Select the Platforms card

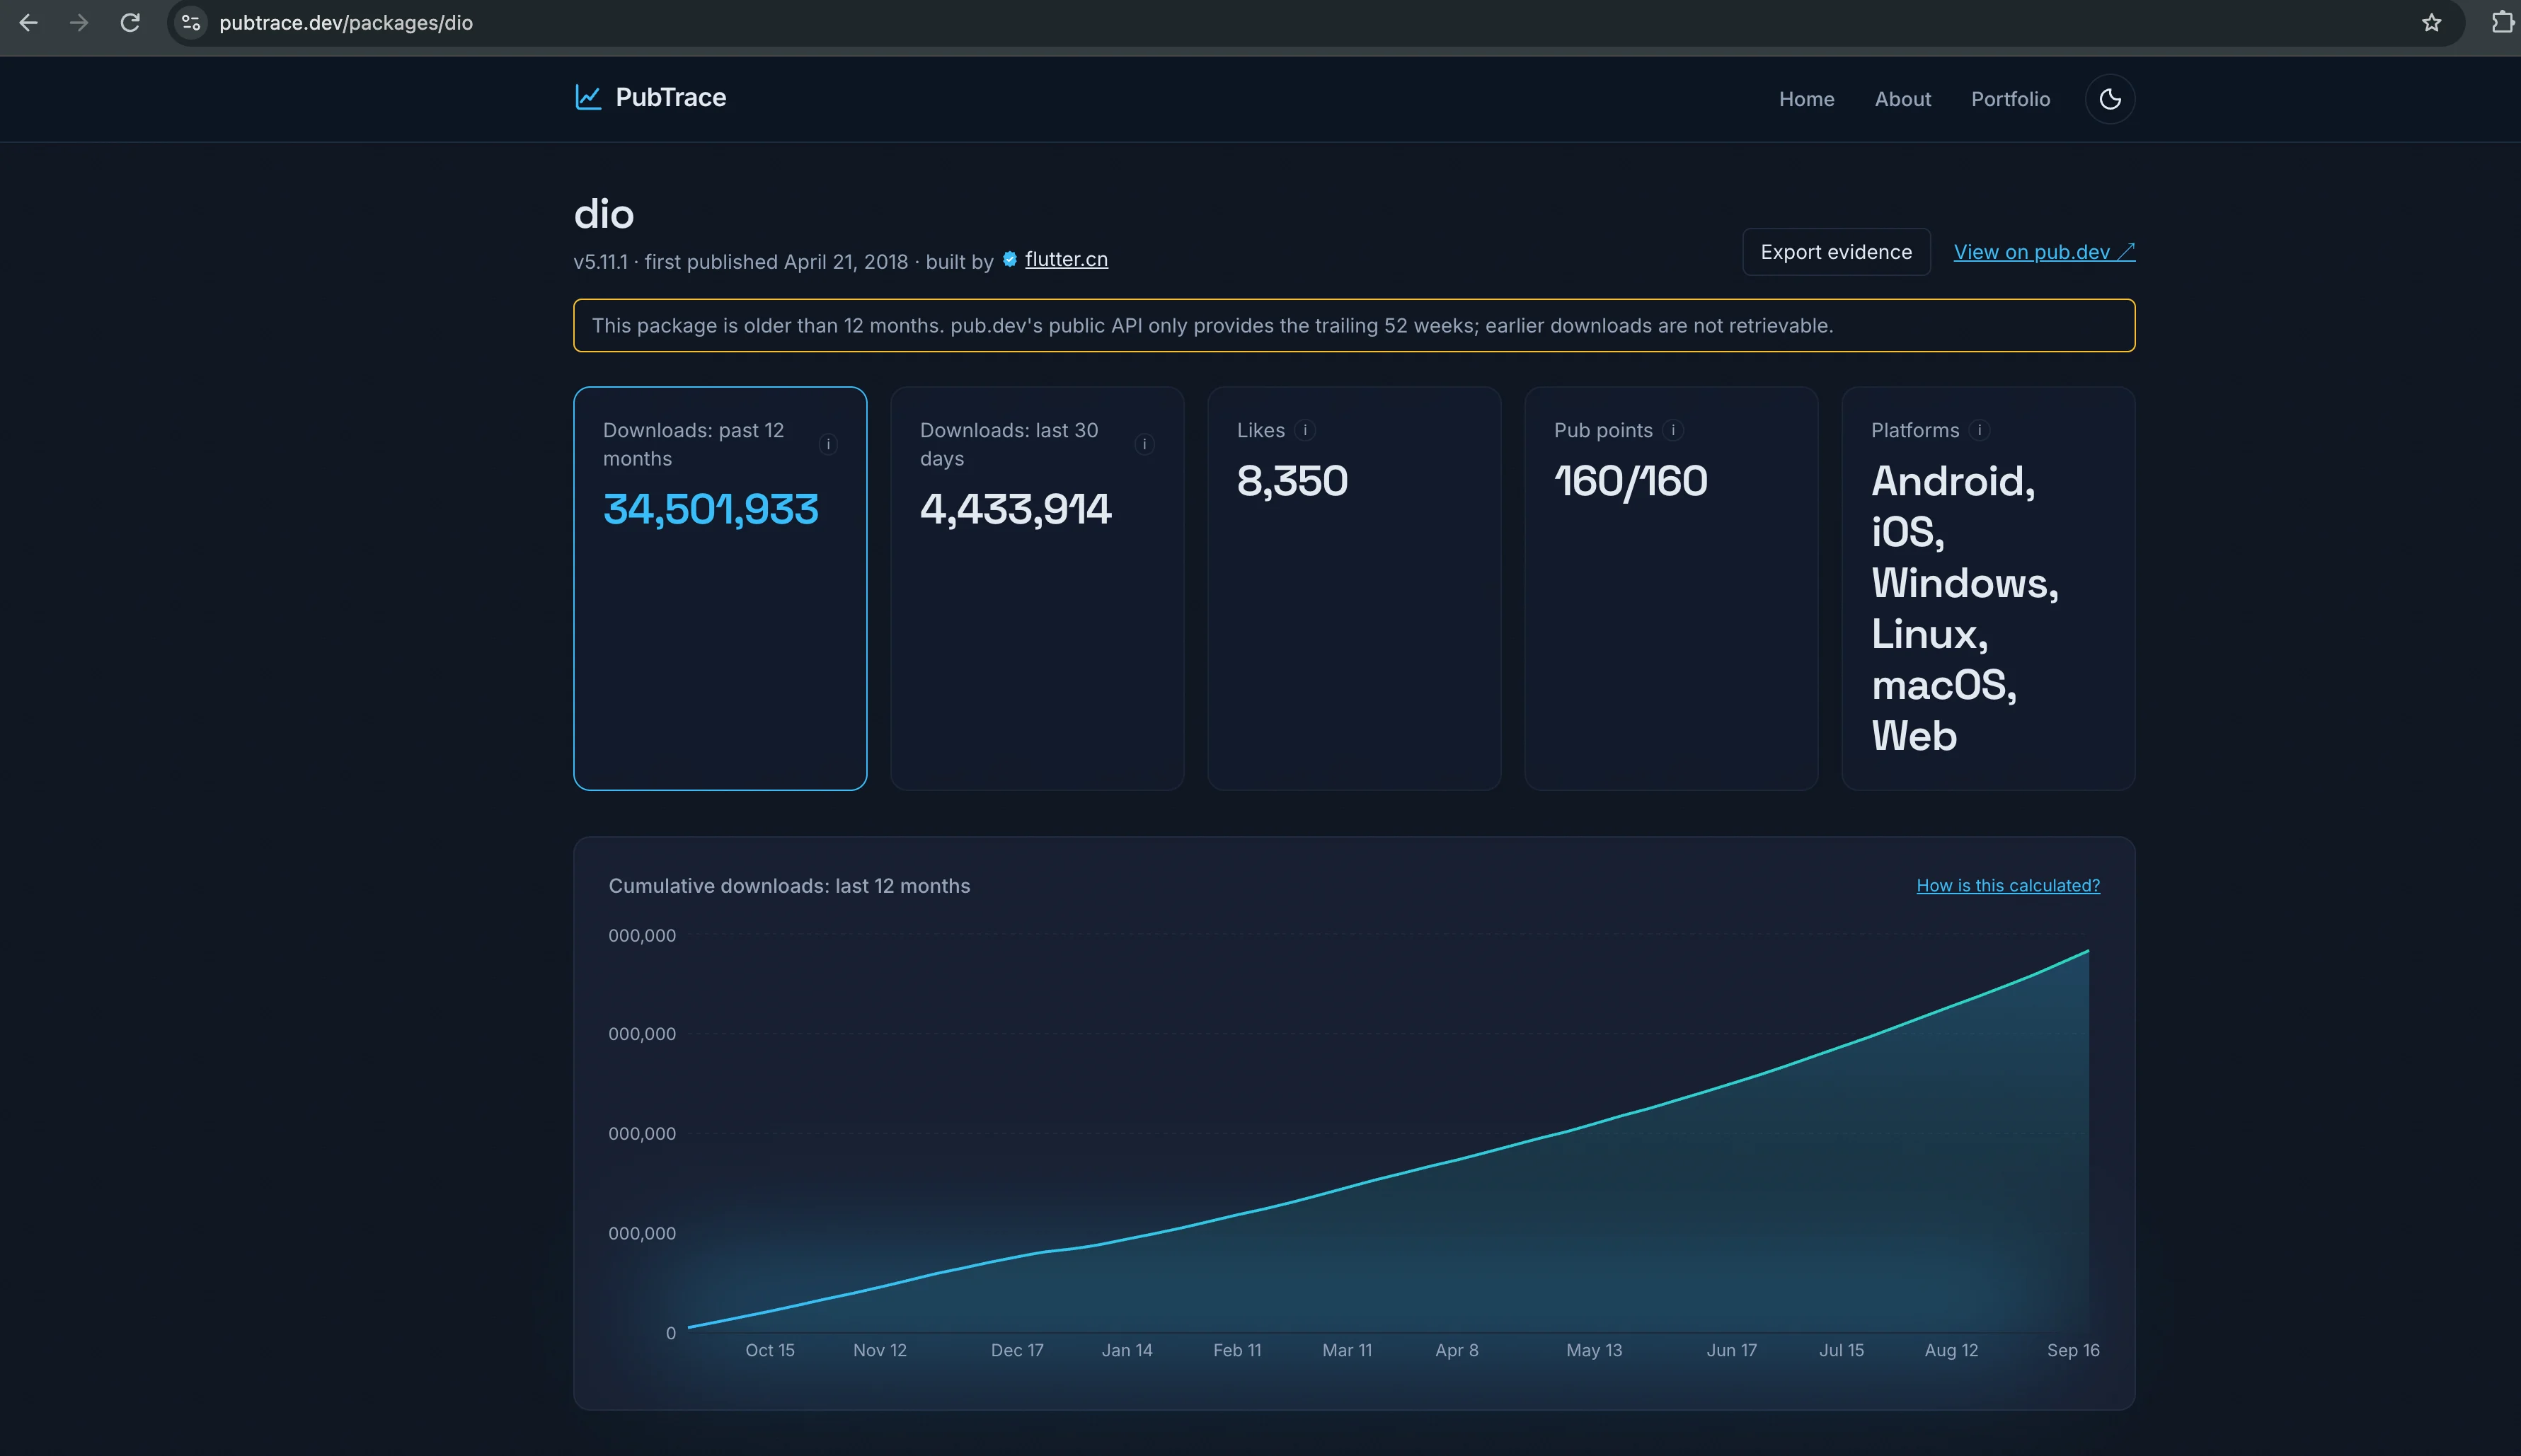tap(1988, 588)
